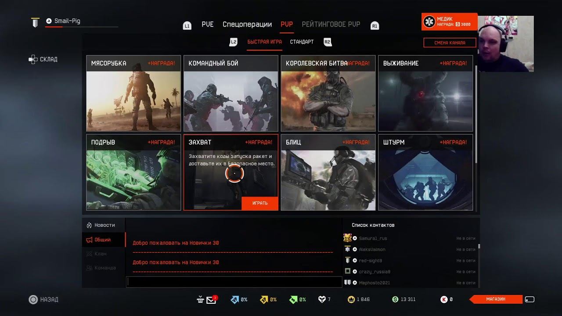Screen dimensions: 562x316
Task: Click the L1 bumper icon
Action: (187, 26)
